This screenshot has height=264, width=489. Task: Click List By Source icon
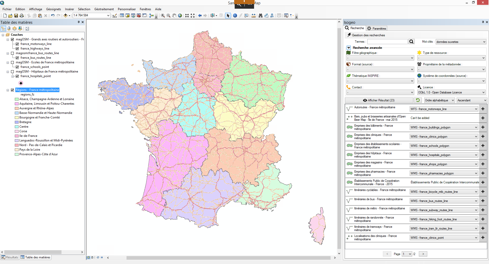click(x=9, y=29)
